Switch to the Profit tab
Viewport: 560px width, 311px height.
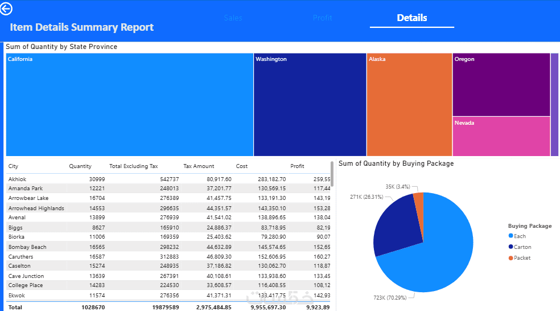(322, 18)
